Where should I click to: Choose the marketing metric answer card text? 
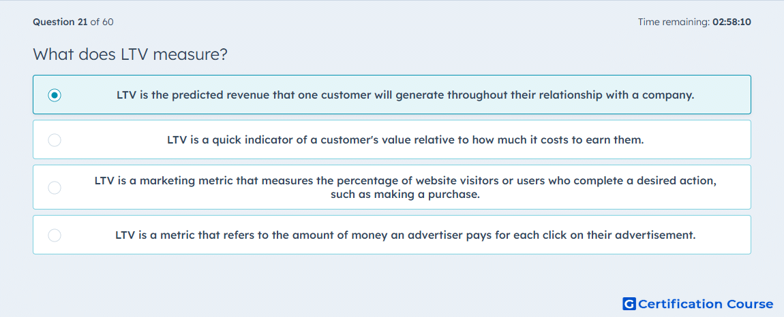[x=406, y=188]
